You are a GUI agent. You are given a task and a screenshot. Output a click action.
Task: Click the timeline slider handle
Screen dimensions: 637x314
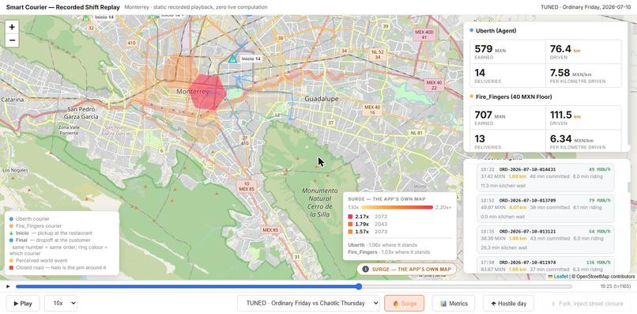pos(359,287)
